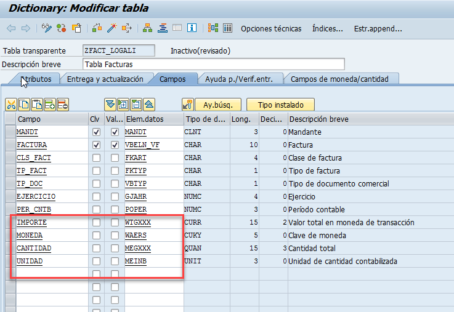Check Val checkbox for MONEDA row

(115, 235)
